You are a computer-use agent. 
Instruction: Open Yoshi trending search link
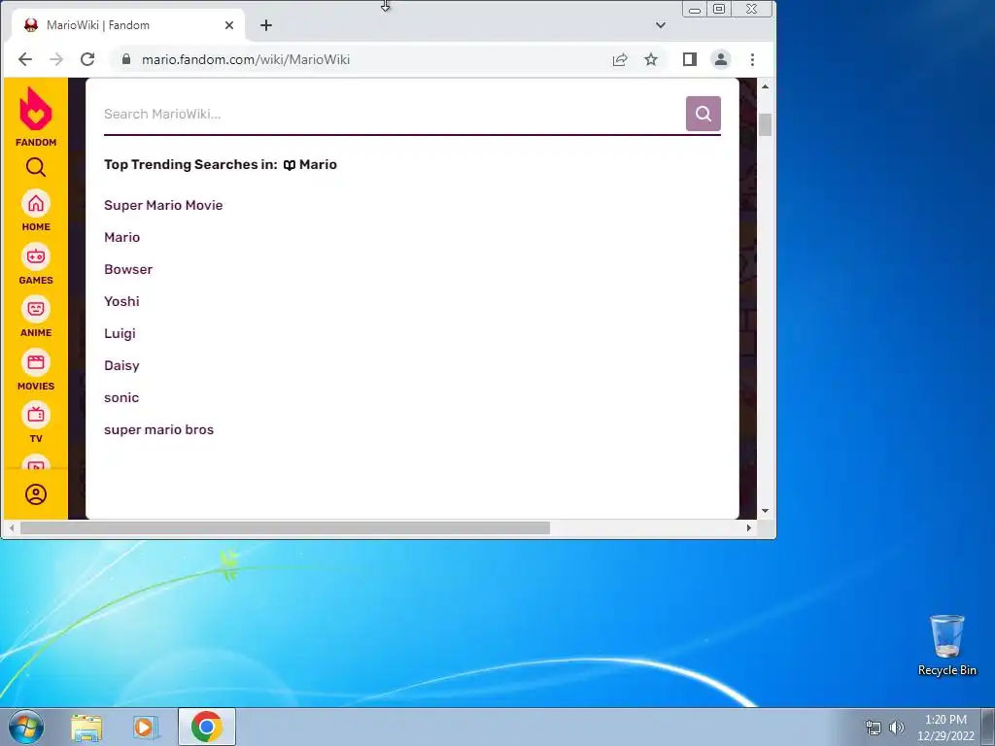pos(121,301)
